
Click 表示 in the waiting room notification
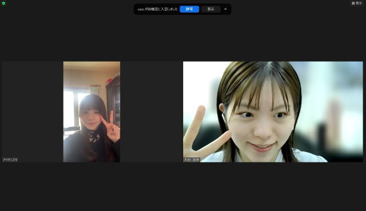[211, 9]
